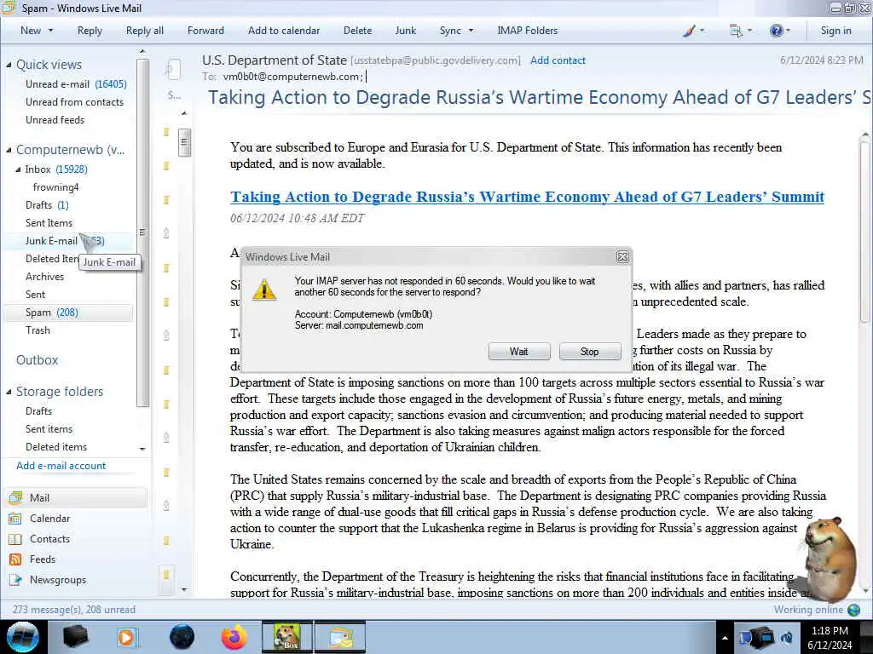This screenshot has height=654, width=873.
Task: Click the hamster Box taskbar button
Action: click(x=286, y=637)
